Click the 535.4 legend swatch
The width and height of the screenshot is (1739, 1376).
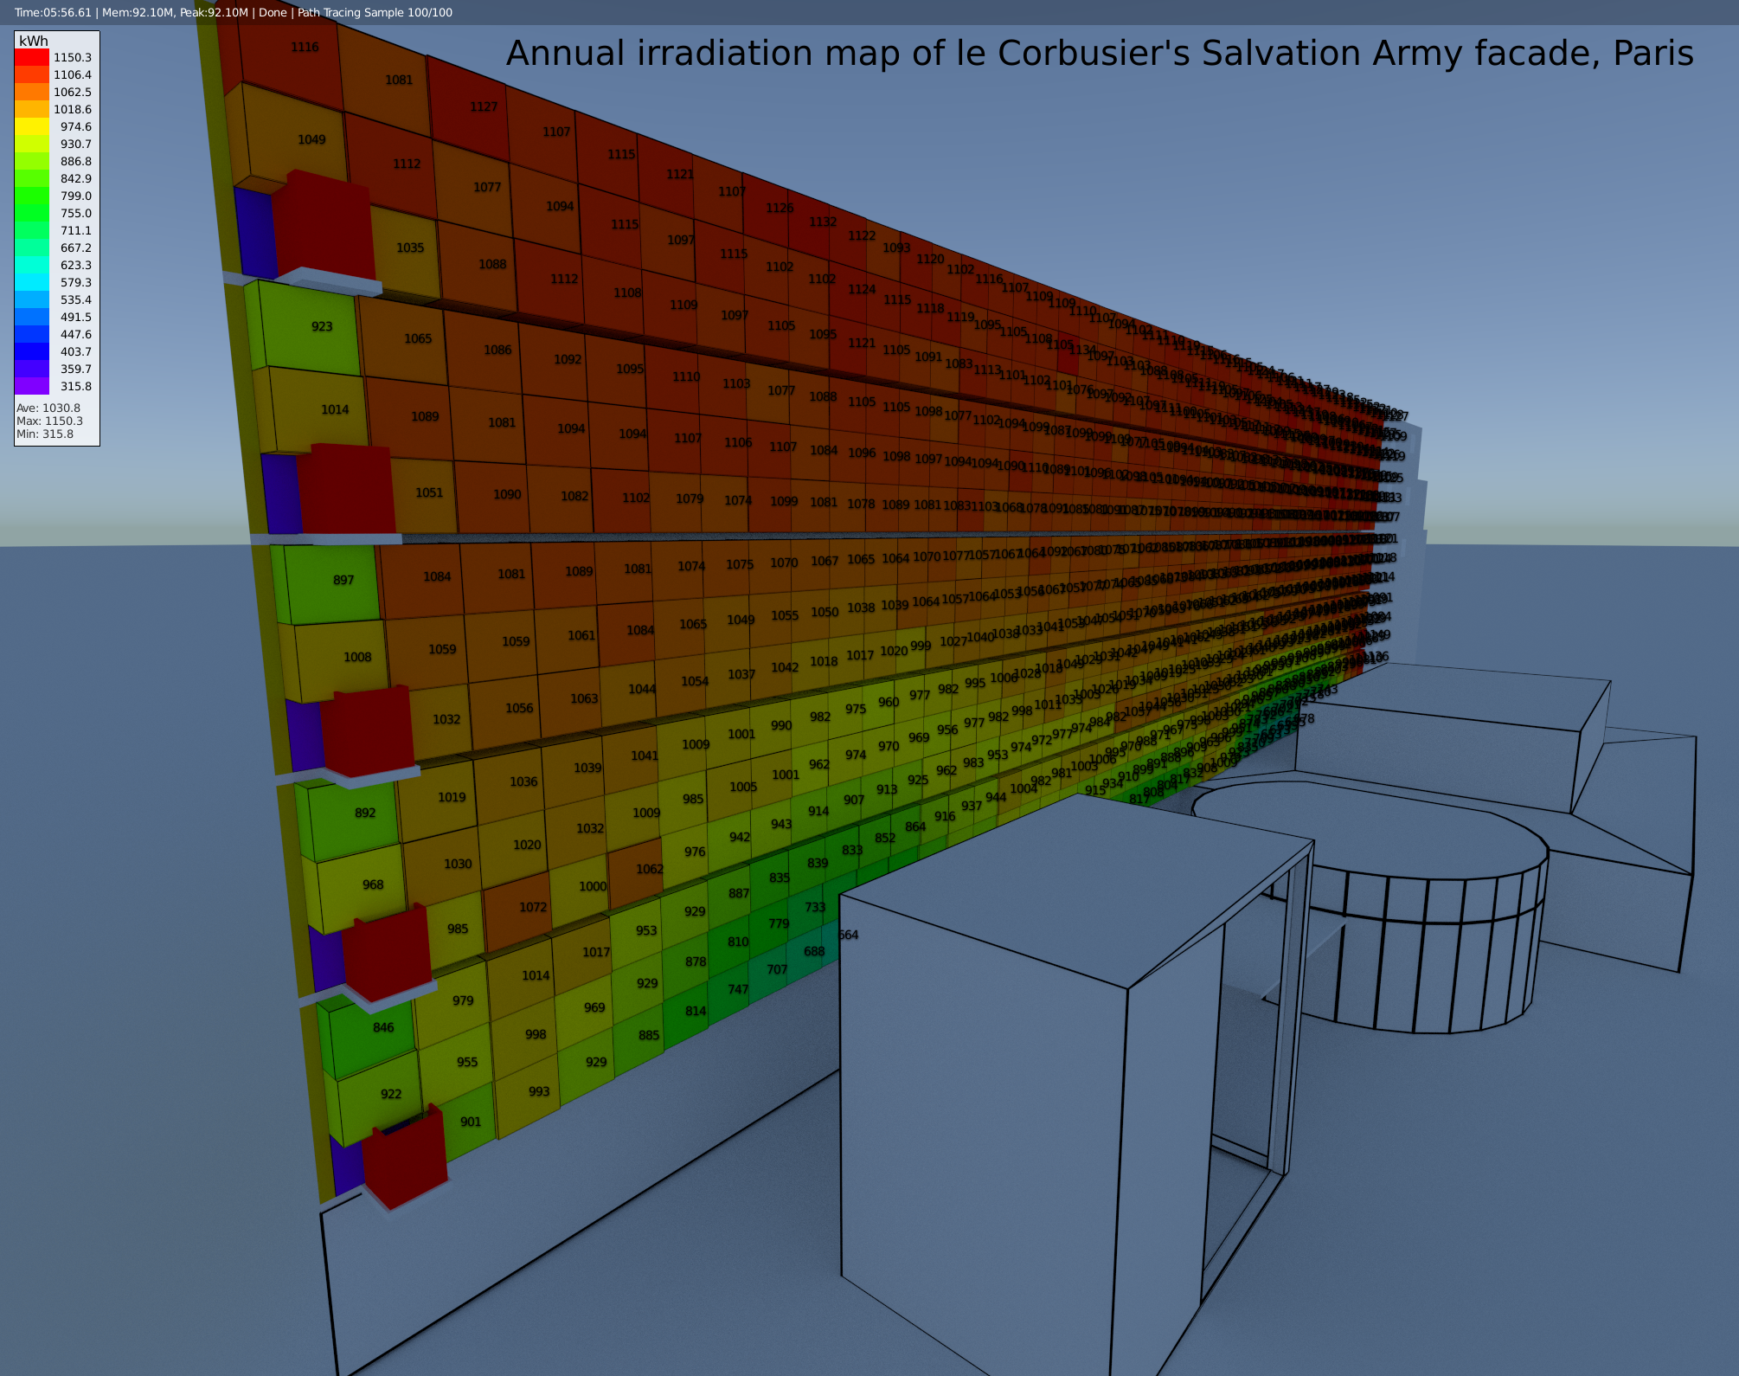click(x=32, y=299)
